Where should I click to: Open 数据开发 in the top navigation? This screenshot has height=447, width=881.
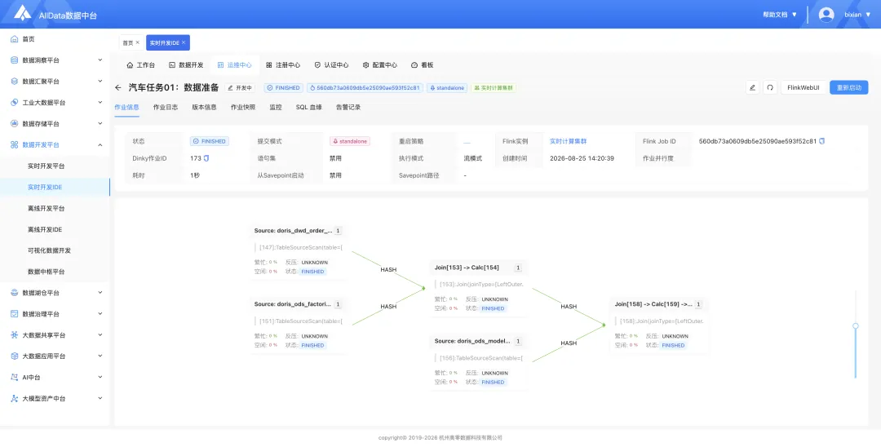click(186, 65)
